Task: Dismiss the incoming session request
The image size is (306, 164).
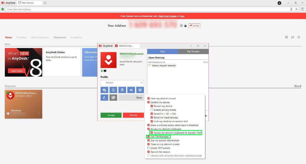Action: (x=133, y=115)
